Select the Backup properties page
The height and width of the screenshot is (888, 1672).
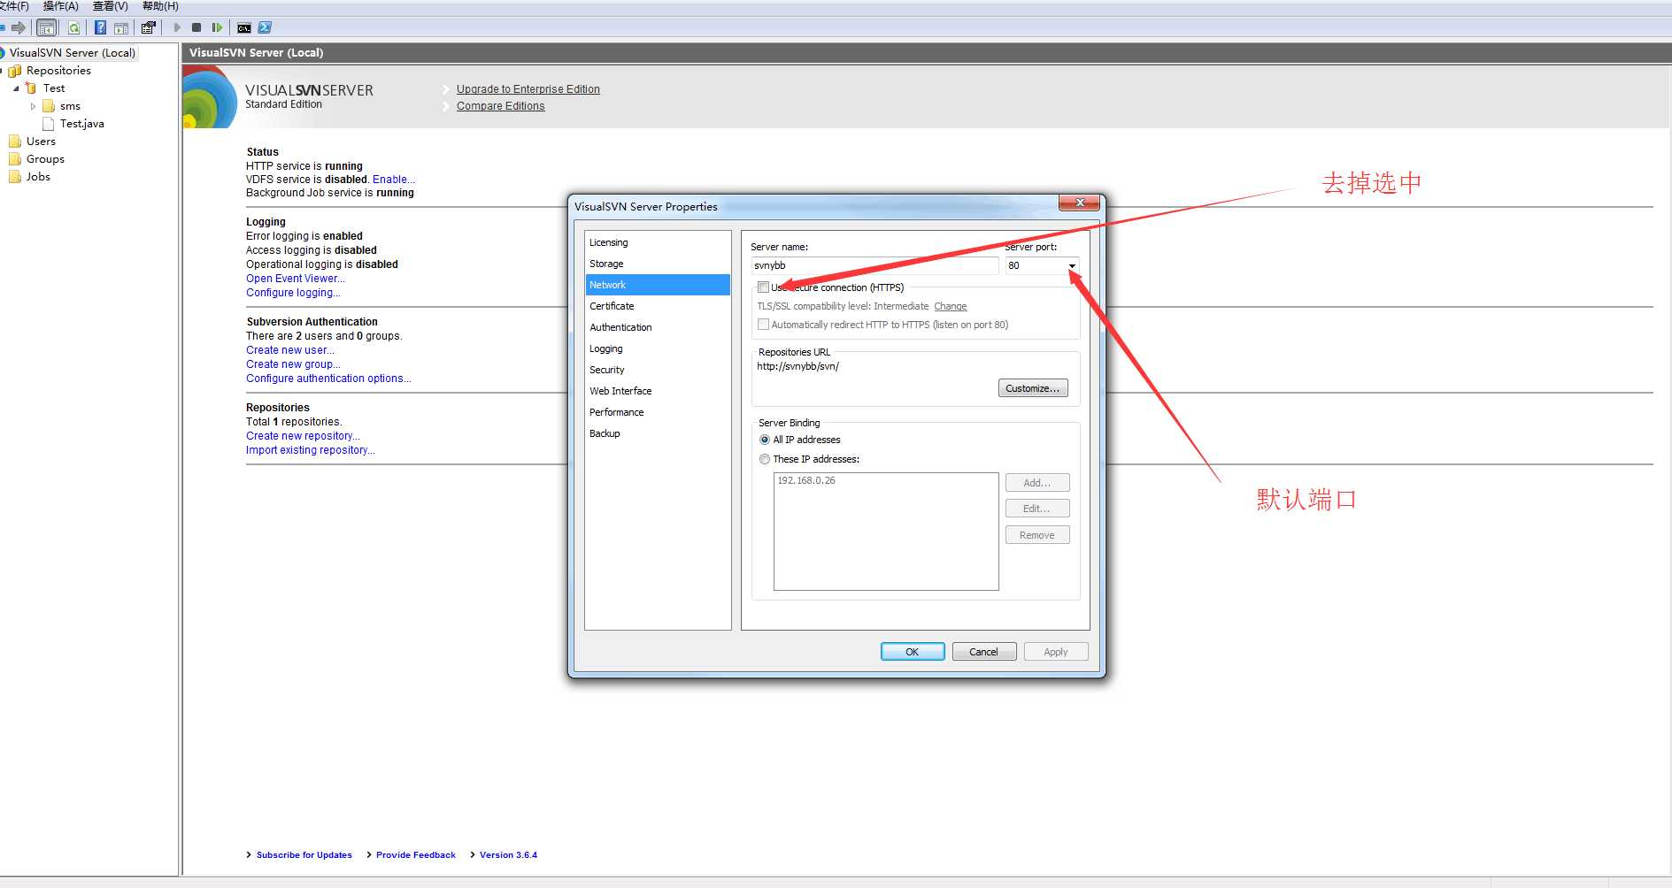click(x=658, y=433)
